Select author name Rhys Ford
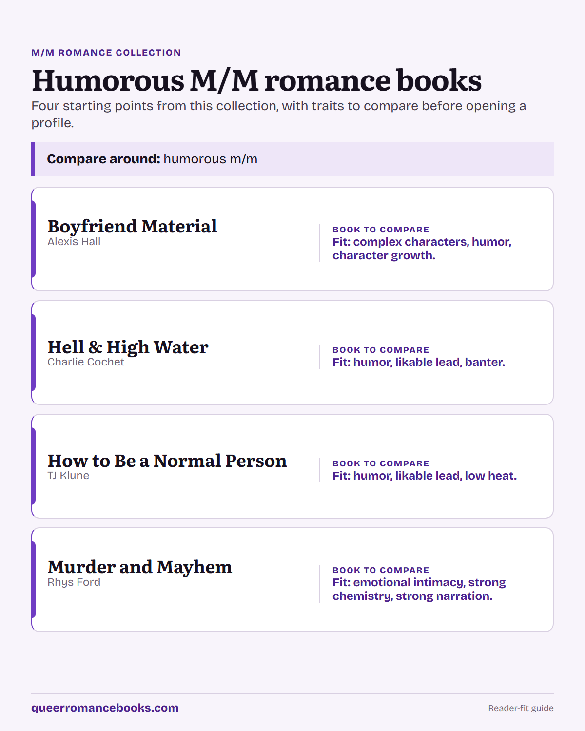Viewport: 585px width, 731px height. (74, 582)
